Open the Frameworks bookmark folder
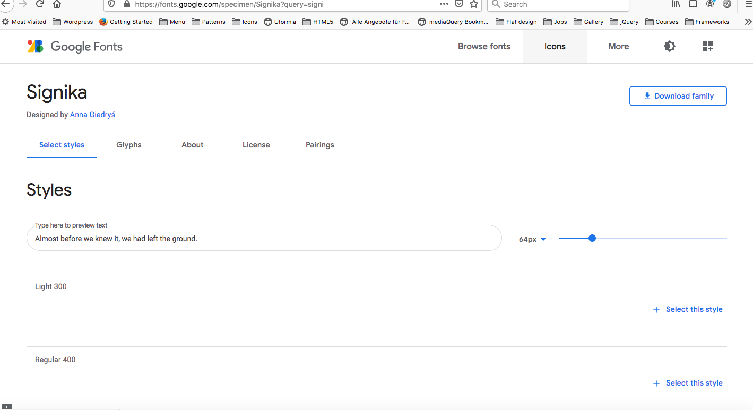 click(707, 22)
